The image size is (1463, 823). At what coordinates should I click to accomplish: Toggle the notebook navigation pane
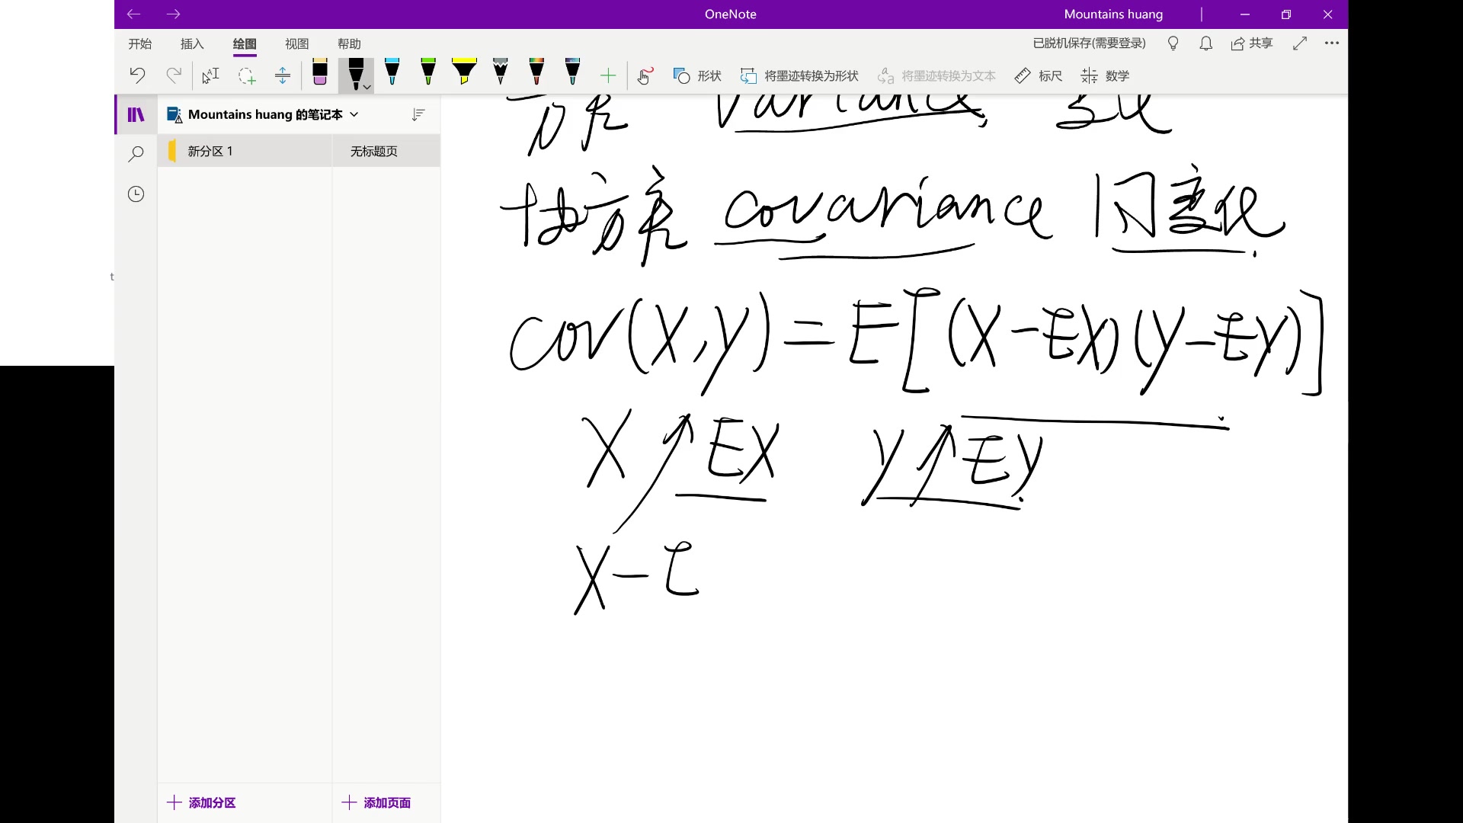[x=136, y=114]
